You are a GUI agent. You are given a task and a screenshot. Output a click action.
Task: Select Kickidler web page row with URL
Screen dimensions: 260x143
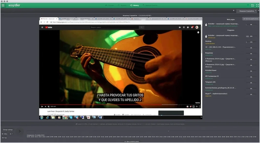(231, 25)
